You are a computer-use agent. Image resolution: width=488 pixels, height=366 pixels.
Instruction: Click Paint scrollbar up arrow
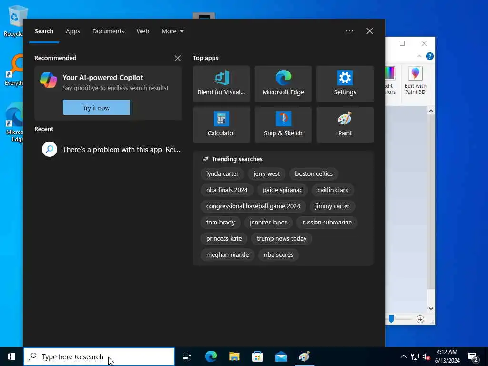431,111
